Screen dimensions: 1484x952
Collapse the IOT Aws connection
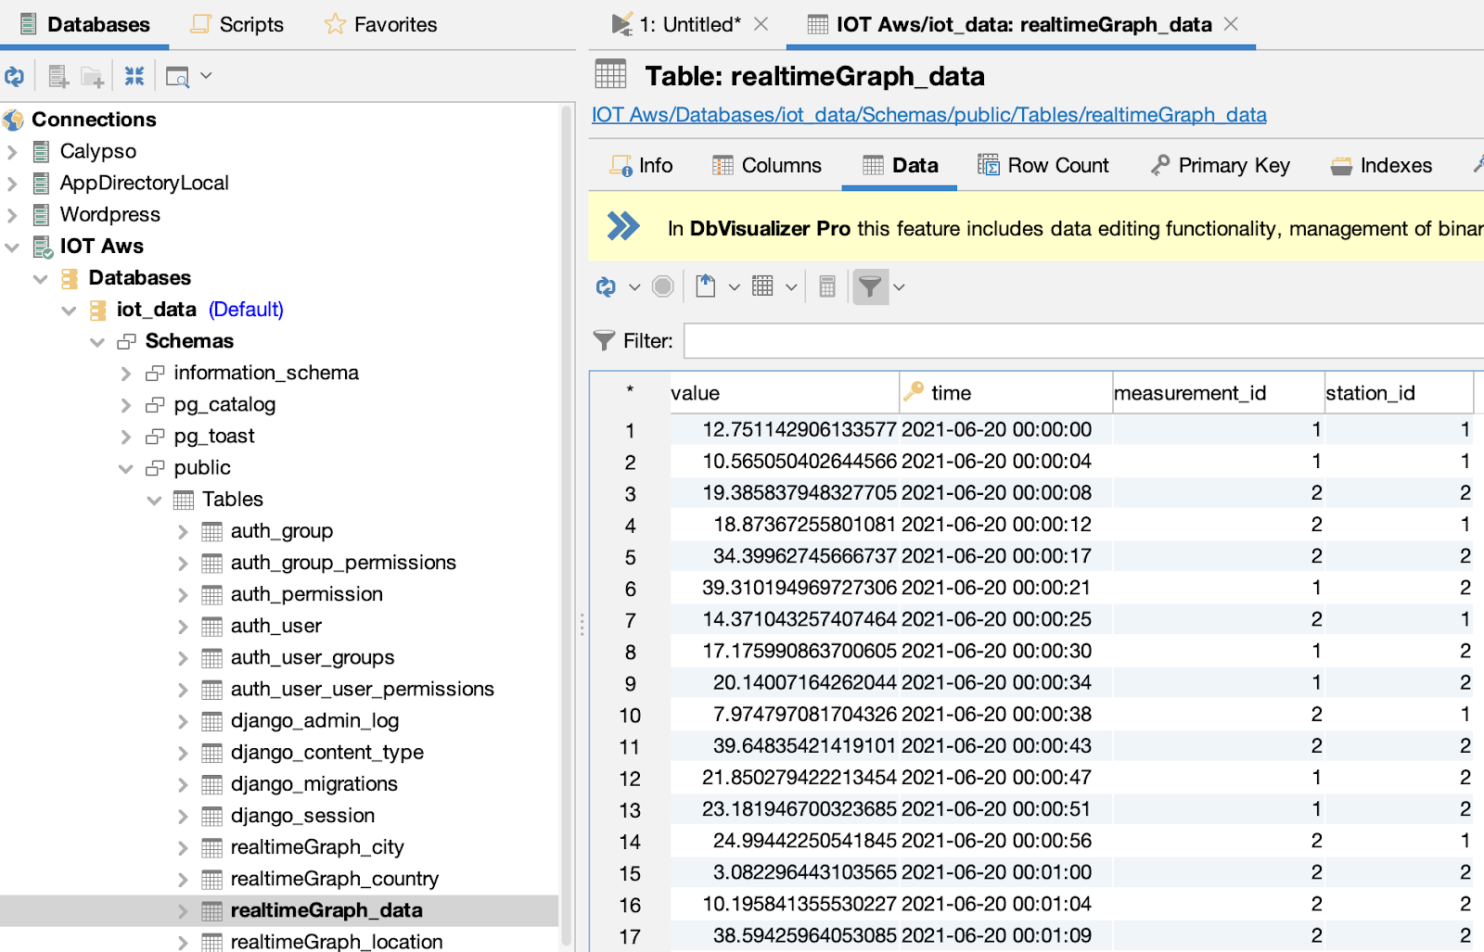(x=12, y=247)
